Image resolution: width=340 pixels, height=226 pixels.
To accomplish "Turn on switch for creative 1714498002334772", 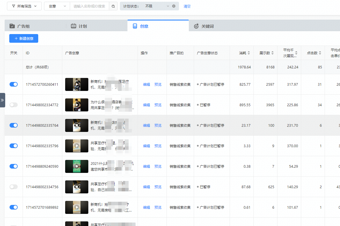I will point(13,105).
